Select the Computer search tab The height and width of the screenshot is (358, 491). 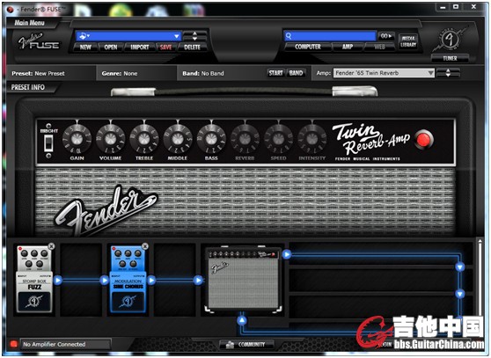(308, 47)
